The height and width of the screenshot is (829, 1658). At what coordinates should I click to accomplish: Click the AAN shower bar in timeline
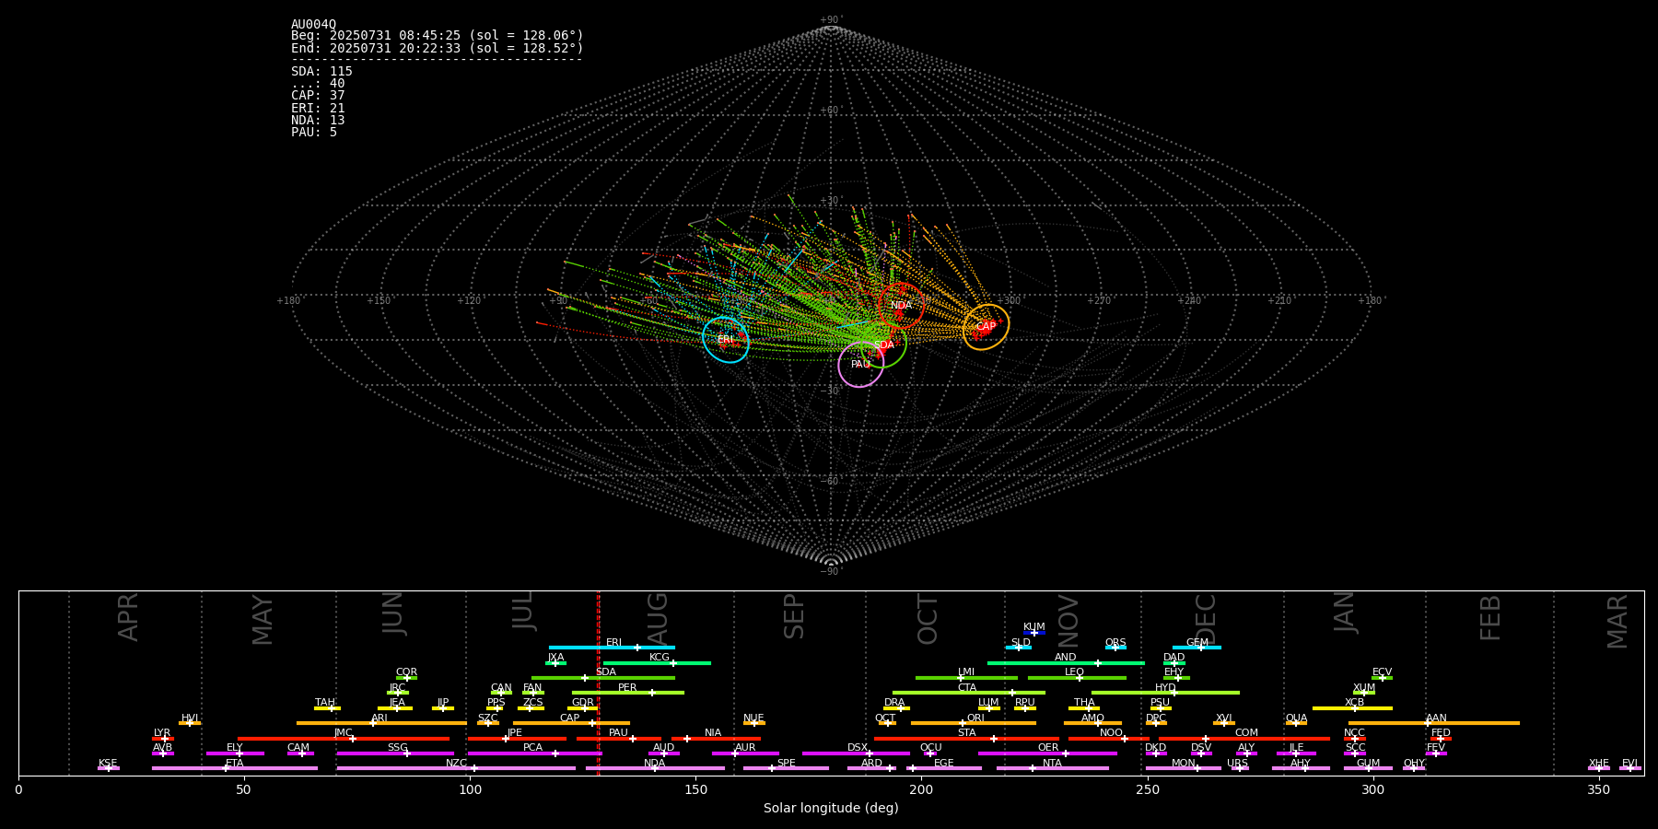click(1434, 723)
